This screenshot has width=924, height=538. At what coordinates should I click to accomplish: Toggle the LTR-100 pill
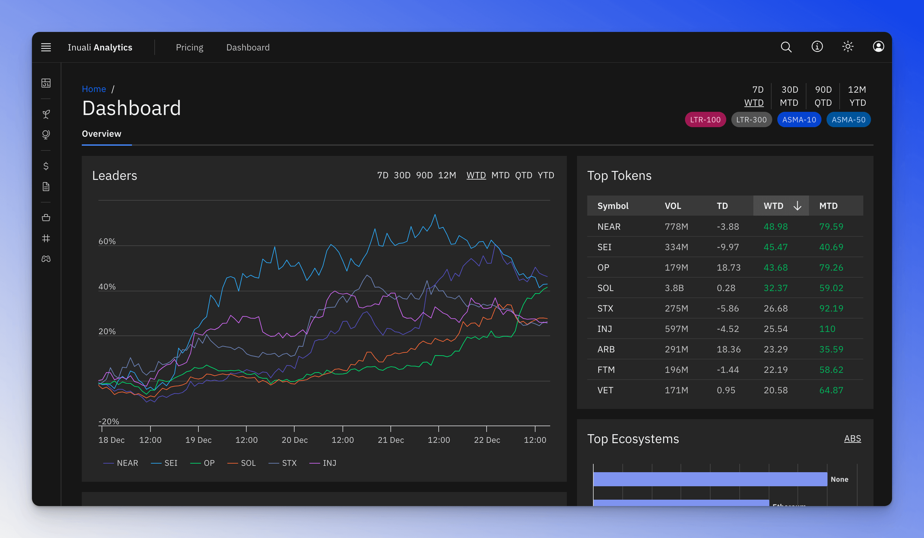click(705, 119)
